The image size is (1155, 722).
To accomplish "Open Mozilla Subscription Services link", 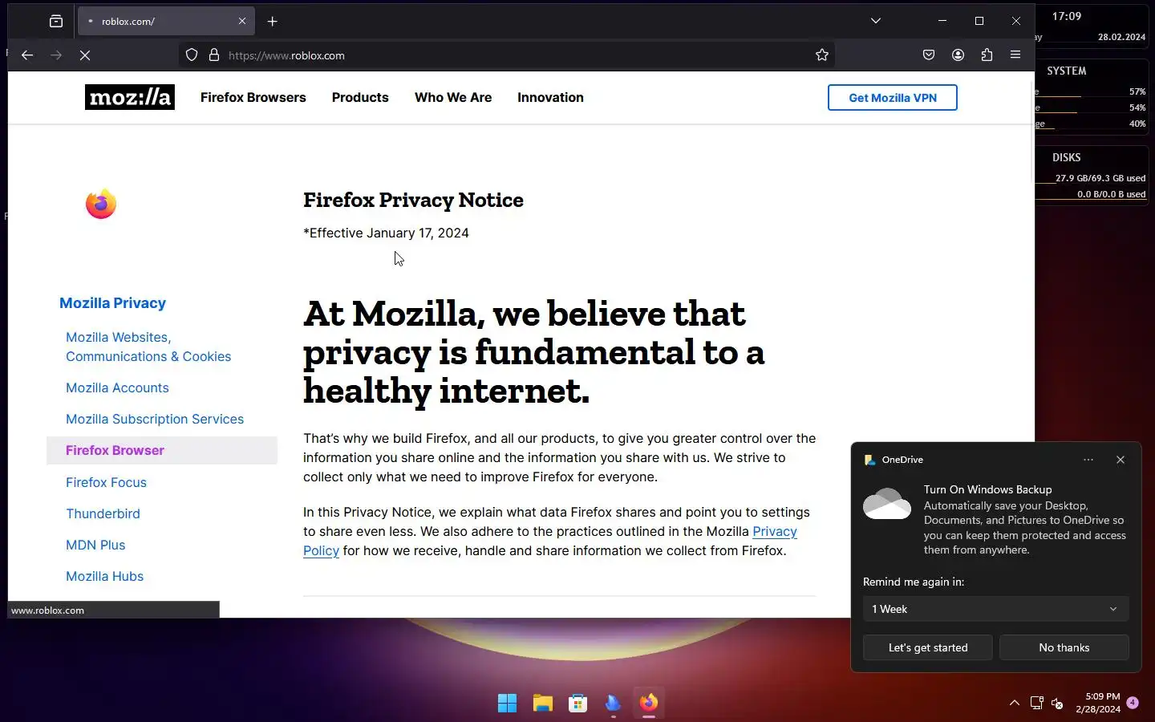I will click(155, 419).
